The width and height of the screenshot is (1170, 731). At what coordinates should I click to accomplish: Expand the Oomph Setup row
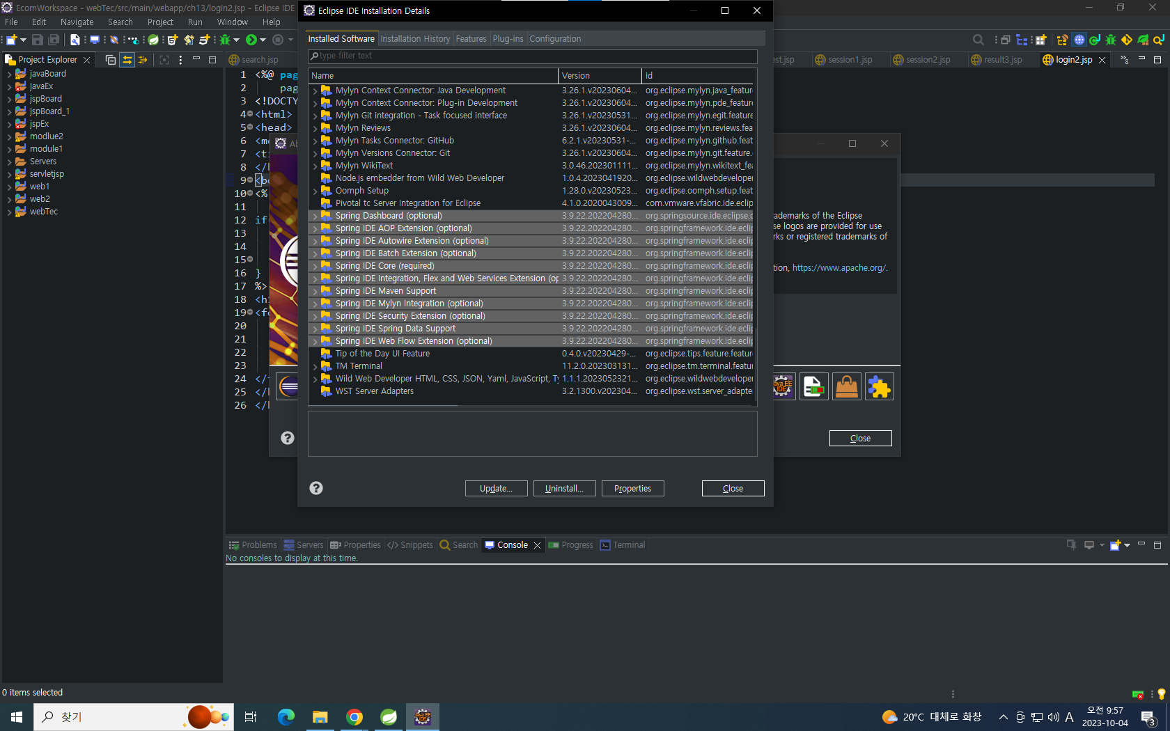315,191
